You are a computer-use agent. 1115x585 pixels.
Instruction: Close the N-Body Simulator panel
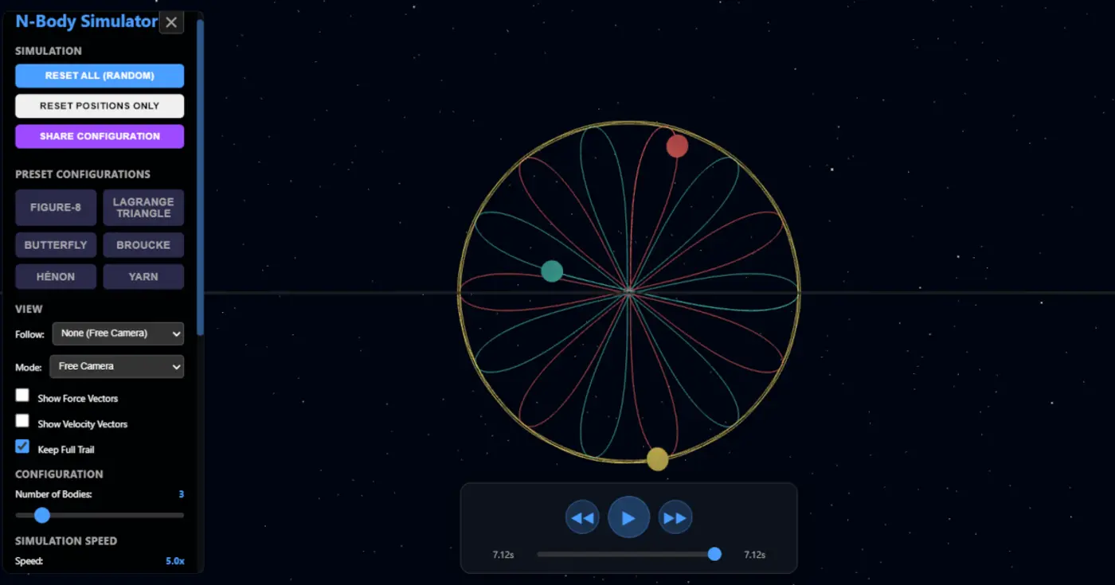coord(171,21)
